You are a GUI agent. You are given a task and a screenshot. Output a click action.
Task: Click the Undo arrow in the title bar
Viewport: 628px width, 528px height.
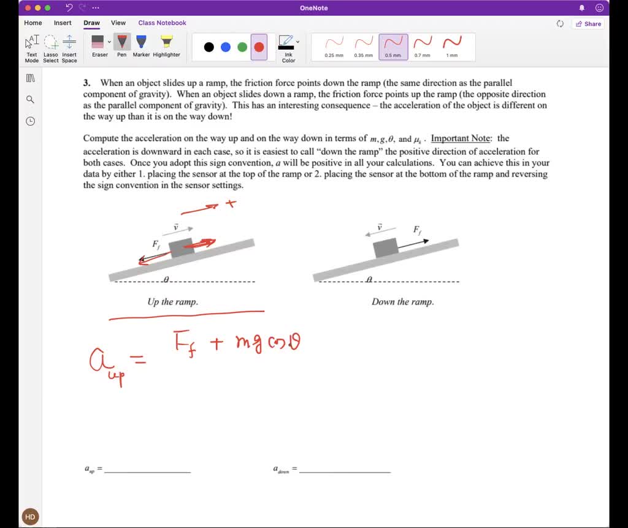coord(69,7)
